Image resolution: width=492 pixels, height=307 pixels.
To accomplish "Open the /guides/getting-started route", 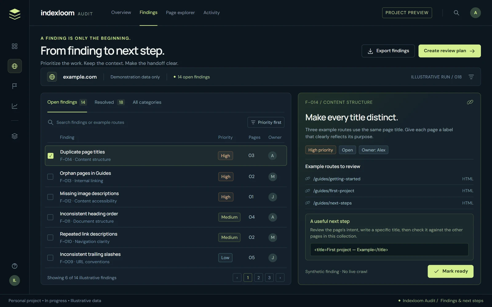I will (337, 179).
